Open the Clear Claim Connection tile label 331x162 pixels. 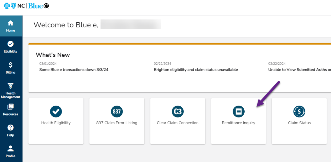pyautogui.click(x=178, y=123)
